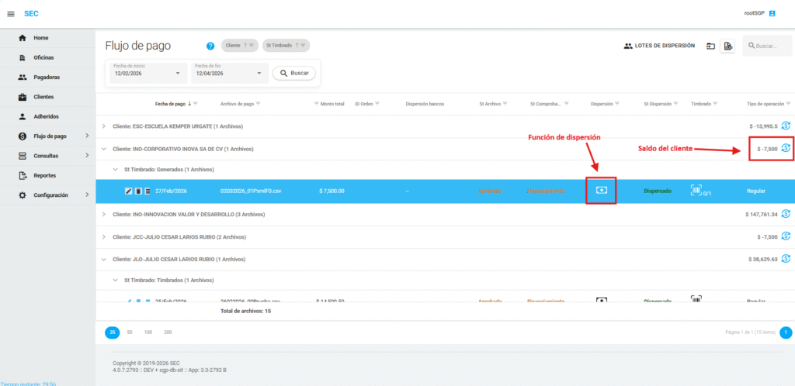Viewport: 795px width, 386px height.
Task: Click the blue help question mark icon
Action: coord(210,46)
